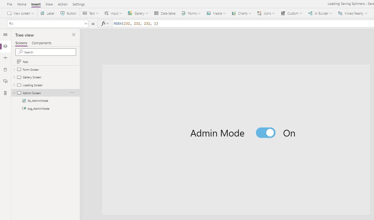Open the Insert ribbon tab
374x220 pixels.
[36, 4]
